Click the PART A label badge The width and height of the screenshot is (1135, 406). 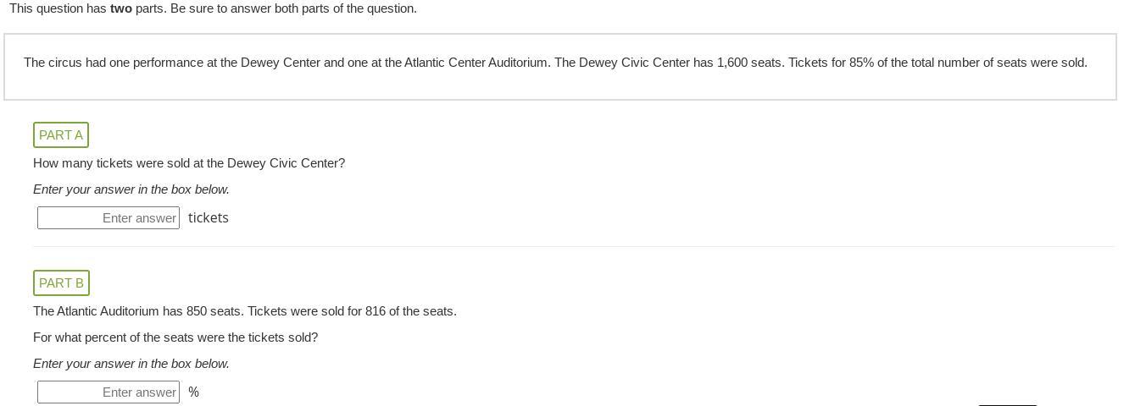pyautogui.click(x=61, y=135)
